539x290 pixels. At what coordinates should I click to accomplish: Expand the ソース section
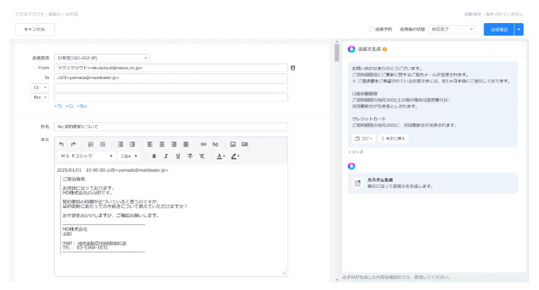click(356, 152)
